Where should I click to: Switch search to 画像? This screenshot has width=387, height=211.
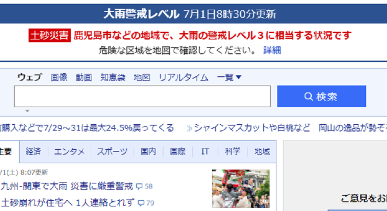59,77
